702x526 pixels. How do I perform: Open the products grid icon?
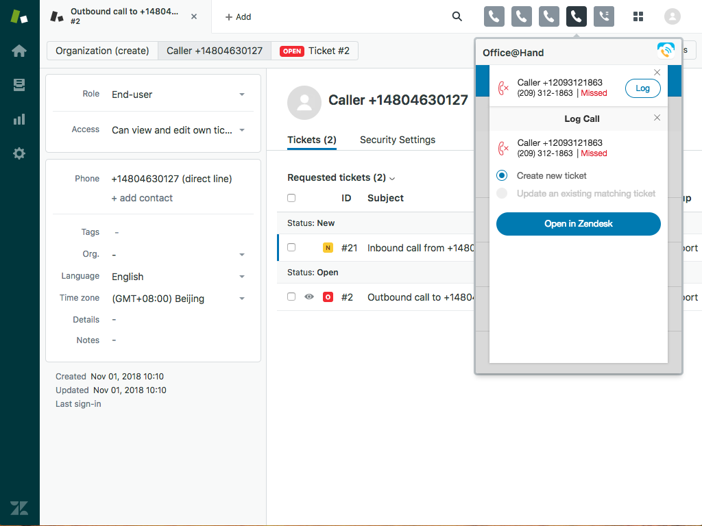click(x=638, y=16)
